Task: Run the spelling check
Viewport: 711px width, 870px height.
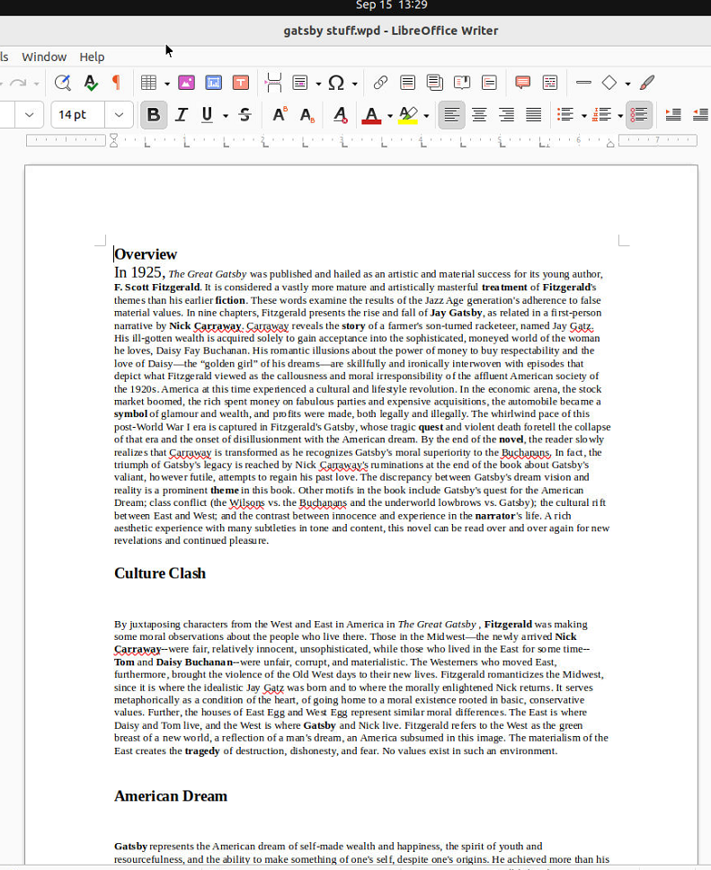Action: [90, 83]
